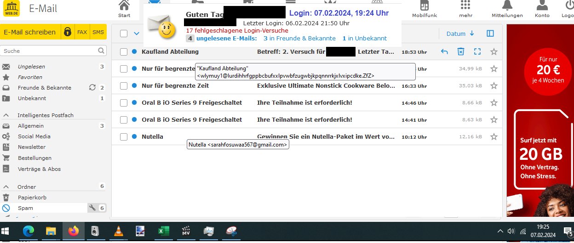Tick checkbox of the Nutella email

pos(124,137)
